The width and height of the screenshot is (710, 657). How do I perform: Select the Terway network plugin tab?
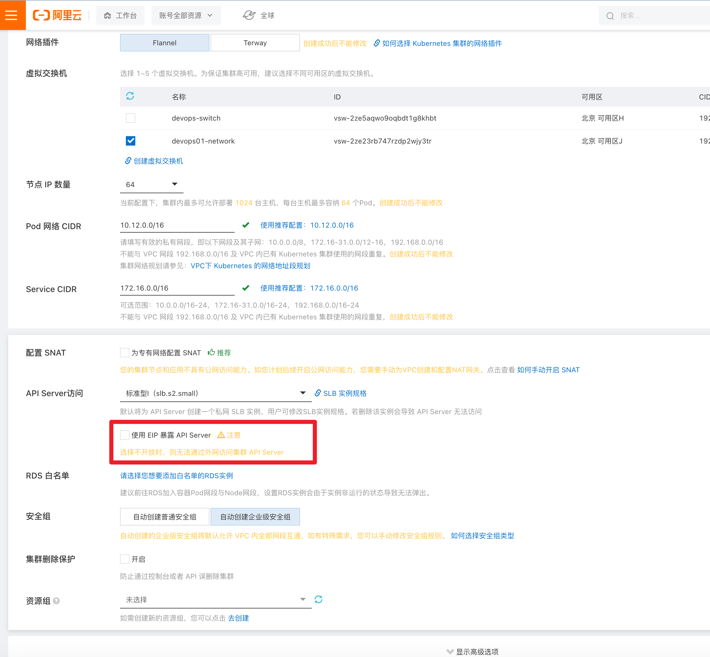pos(255,43)
